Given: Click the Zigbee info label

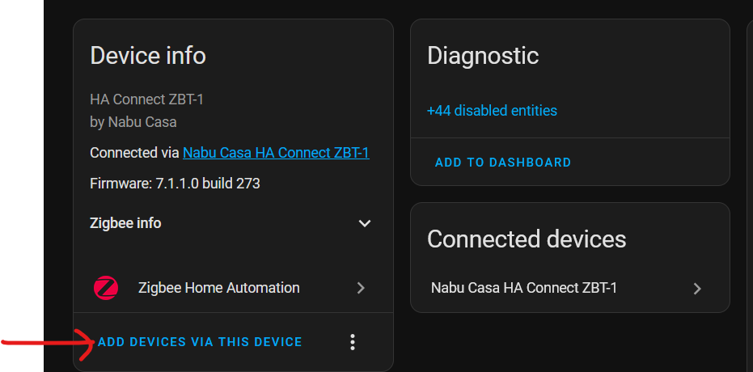Looking at the screenshot, I should (125, 223).
